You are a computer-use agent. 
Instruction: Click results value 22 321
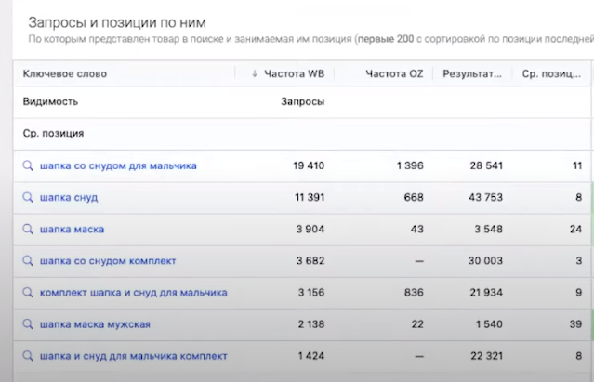tap(487, 356)
